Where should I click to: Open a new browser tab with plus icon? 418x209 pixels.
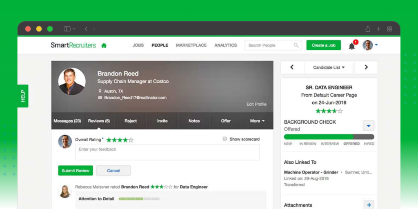tap(378, 29)
